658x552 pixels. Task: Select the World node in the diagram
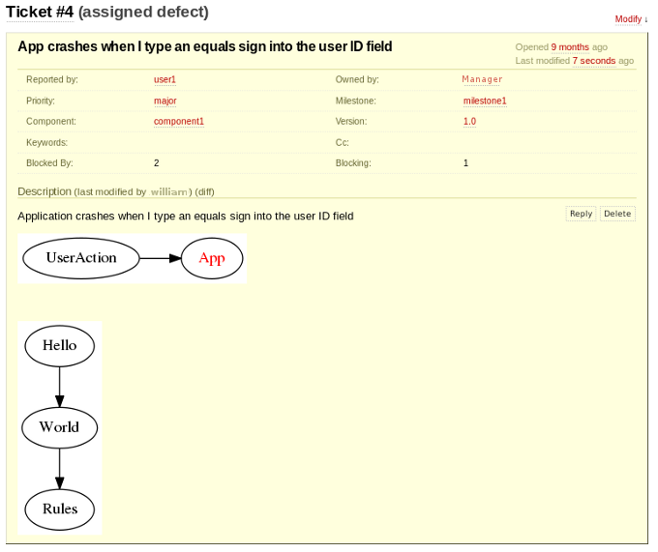point(59,427)
